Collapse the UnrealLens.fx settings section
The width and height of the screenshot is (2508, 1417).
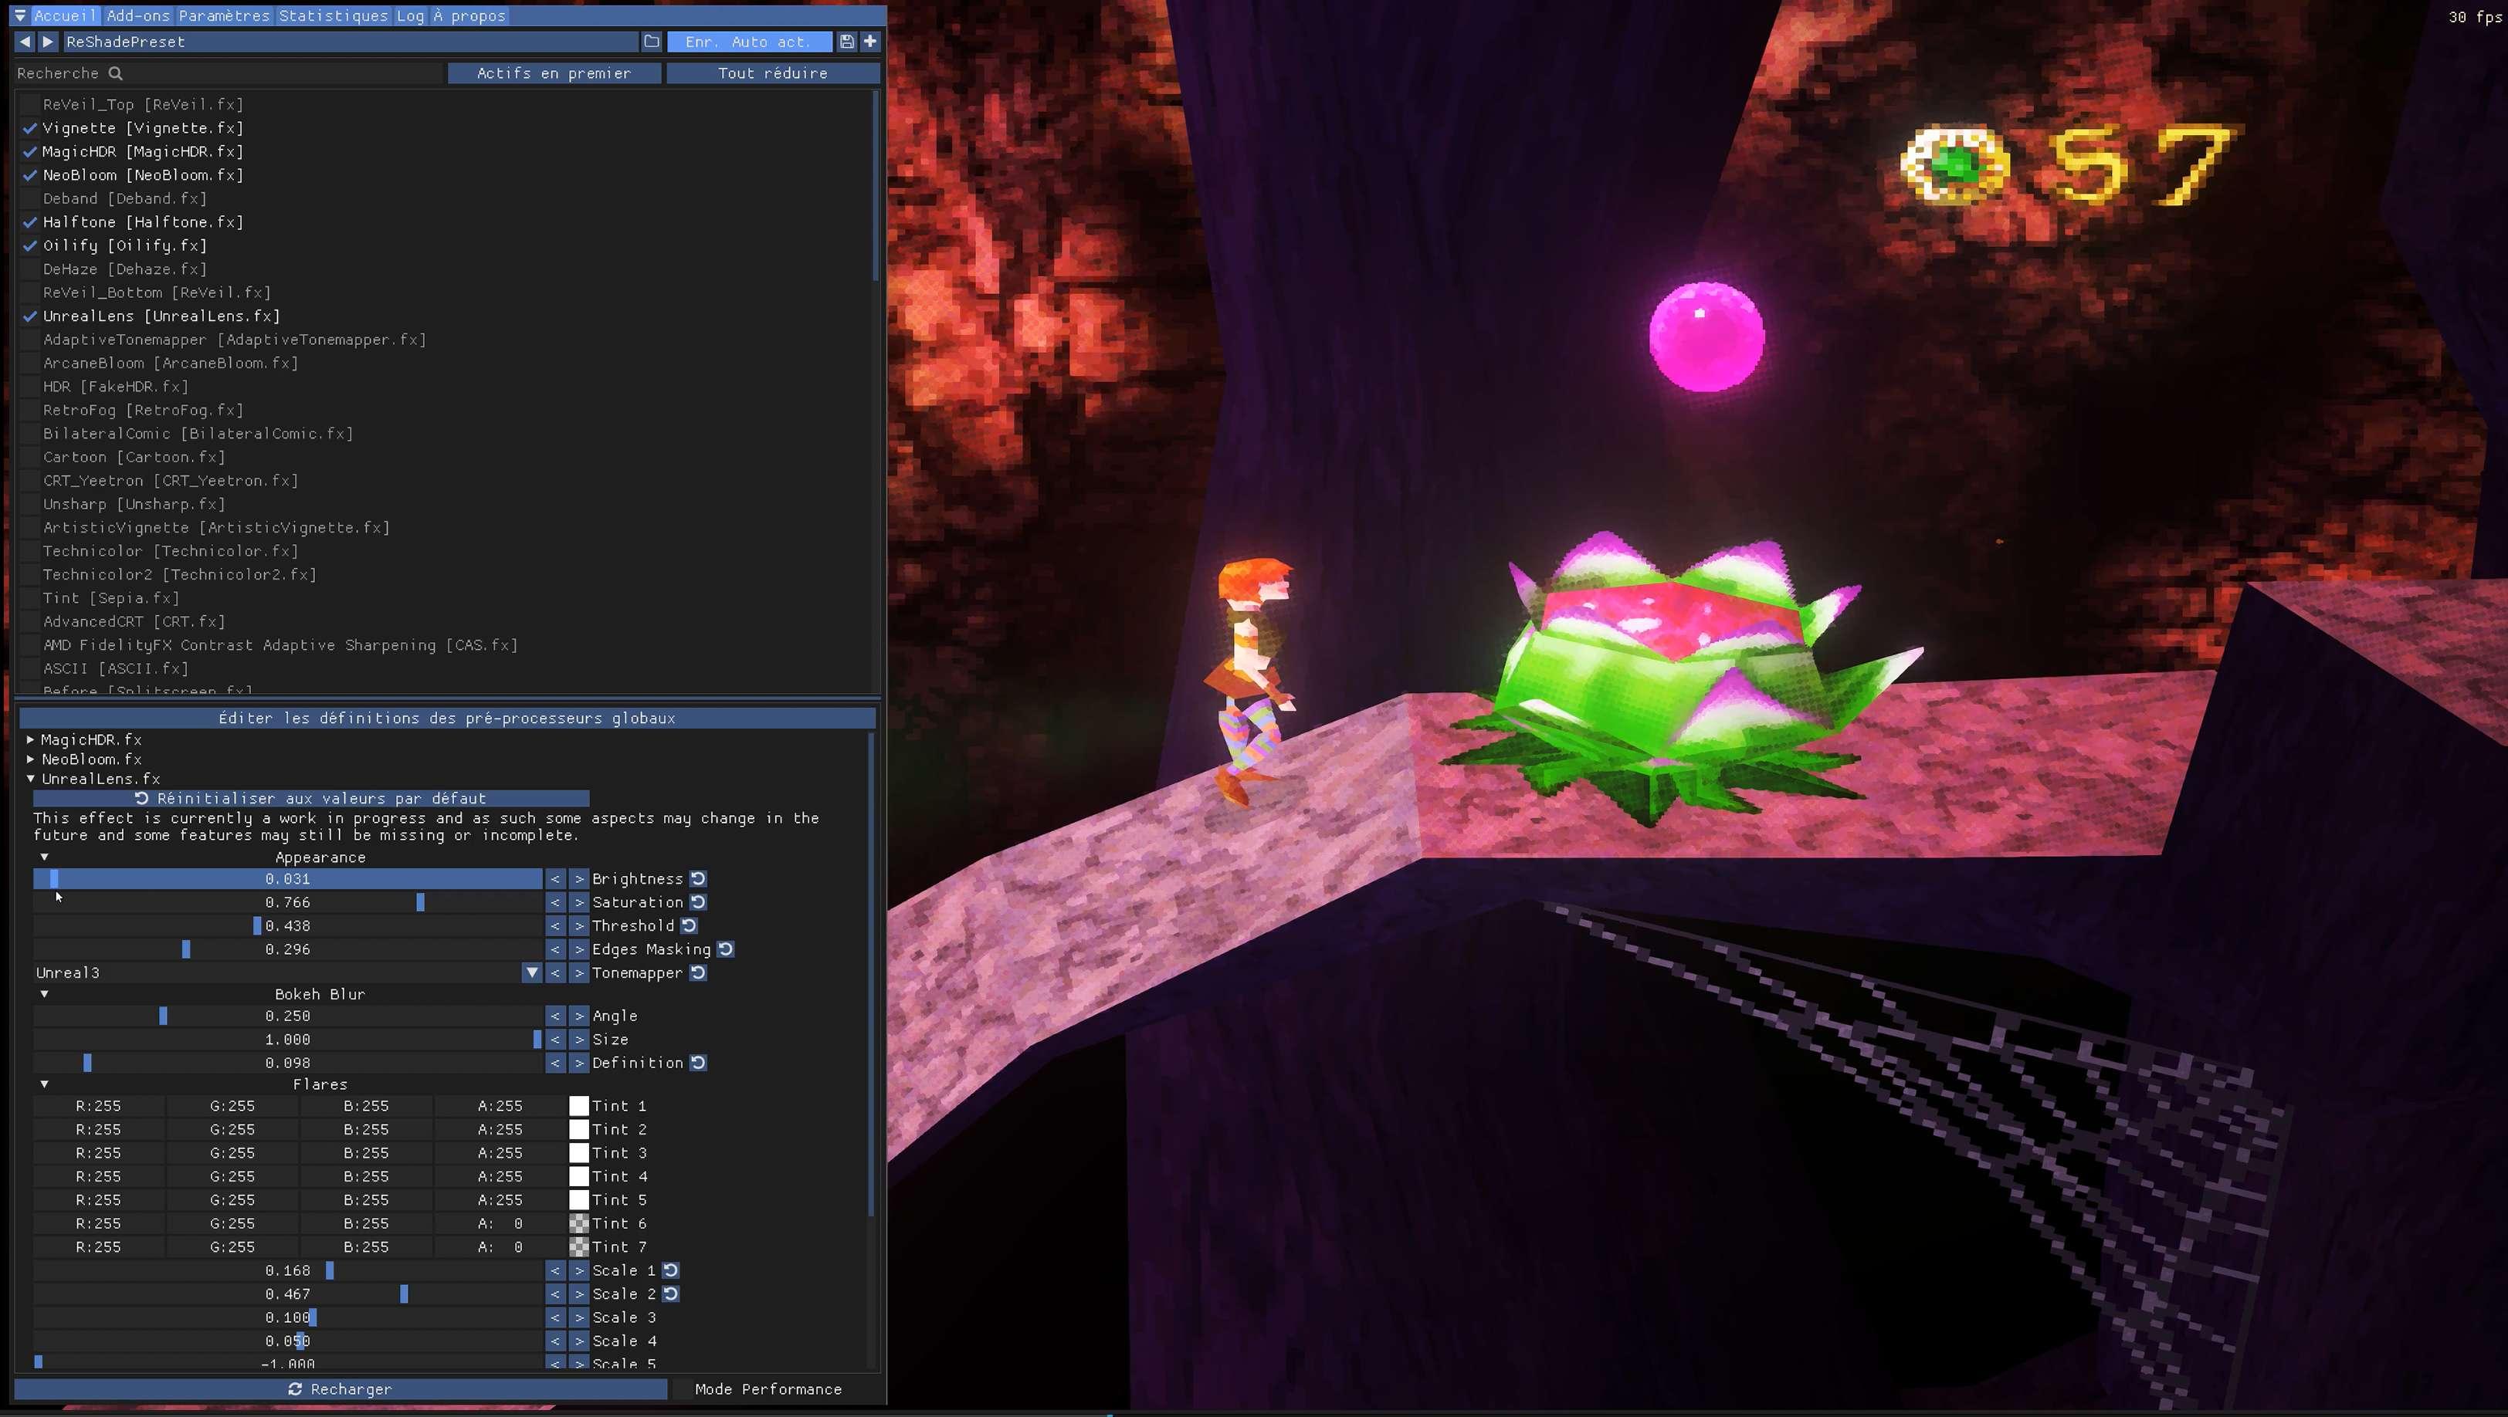30,779
